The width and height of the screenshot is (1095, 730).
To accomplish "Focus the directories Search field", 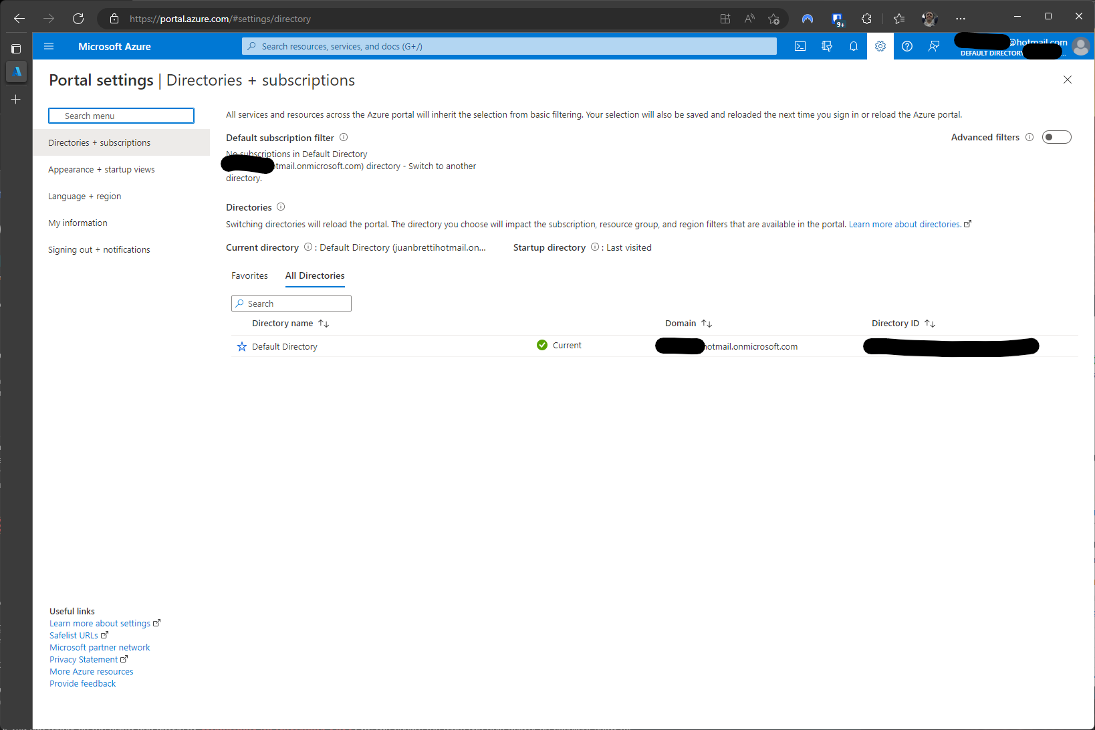I will 291,303.
